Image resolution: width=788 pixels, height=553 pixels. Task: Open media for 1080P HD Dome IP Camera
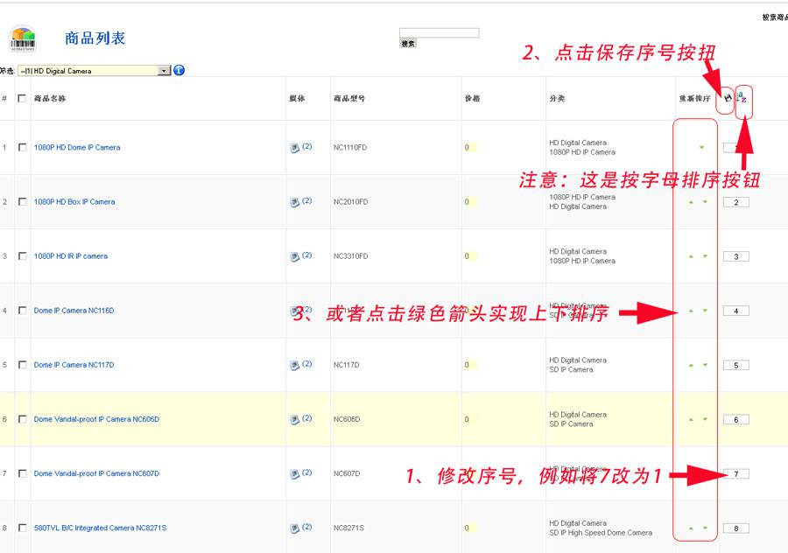click(295, 147)
